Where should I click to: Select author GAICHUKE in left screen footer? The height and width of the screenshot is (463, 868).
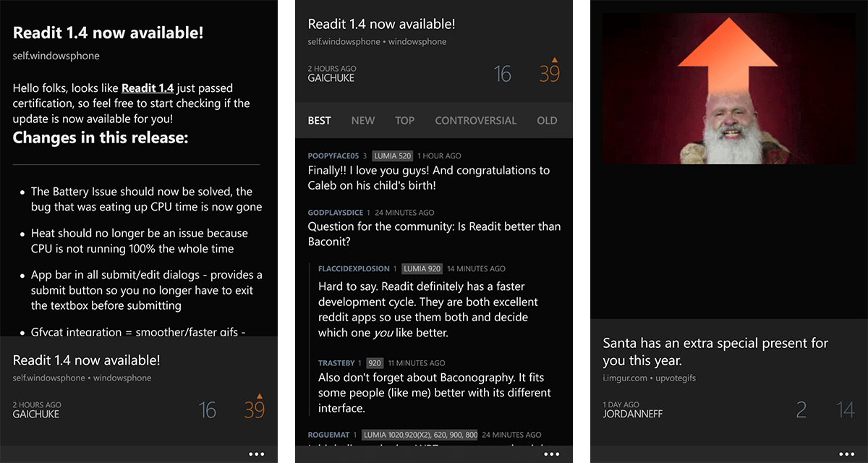[36, 415]
